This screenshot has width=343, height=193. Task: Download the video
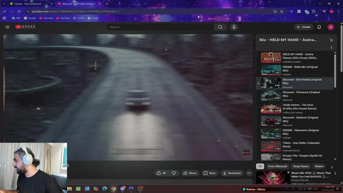coord(232,173)
